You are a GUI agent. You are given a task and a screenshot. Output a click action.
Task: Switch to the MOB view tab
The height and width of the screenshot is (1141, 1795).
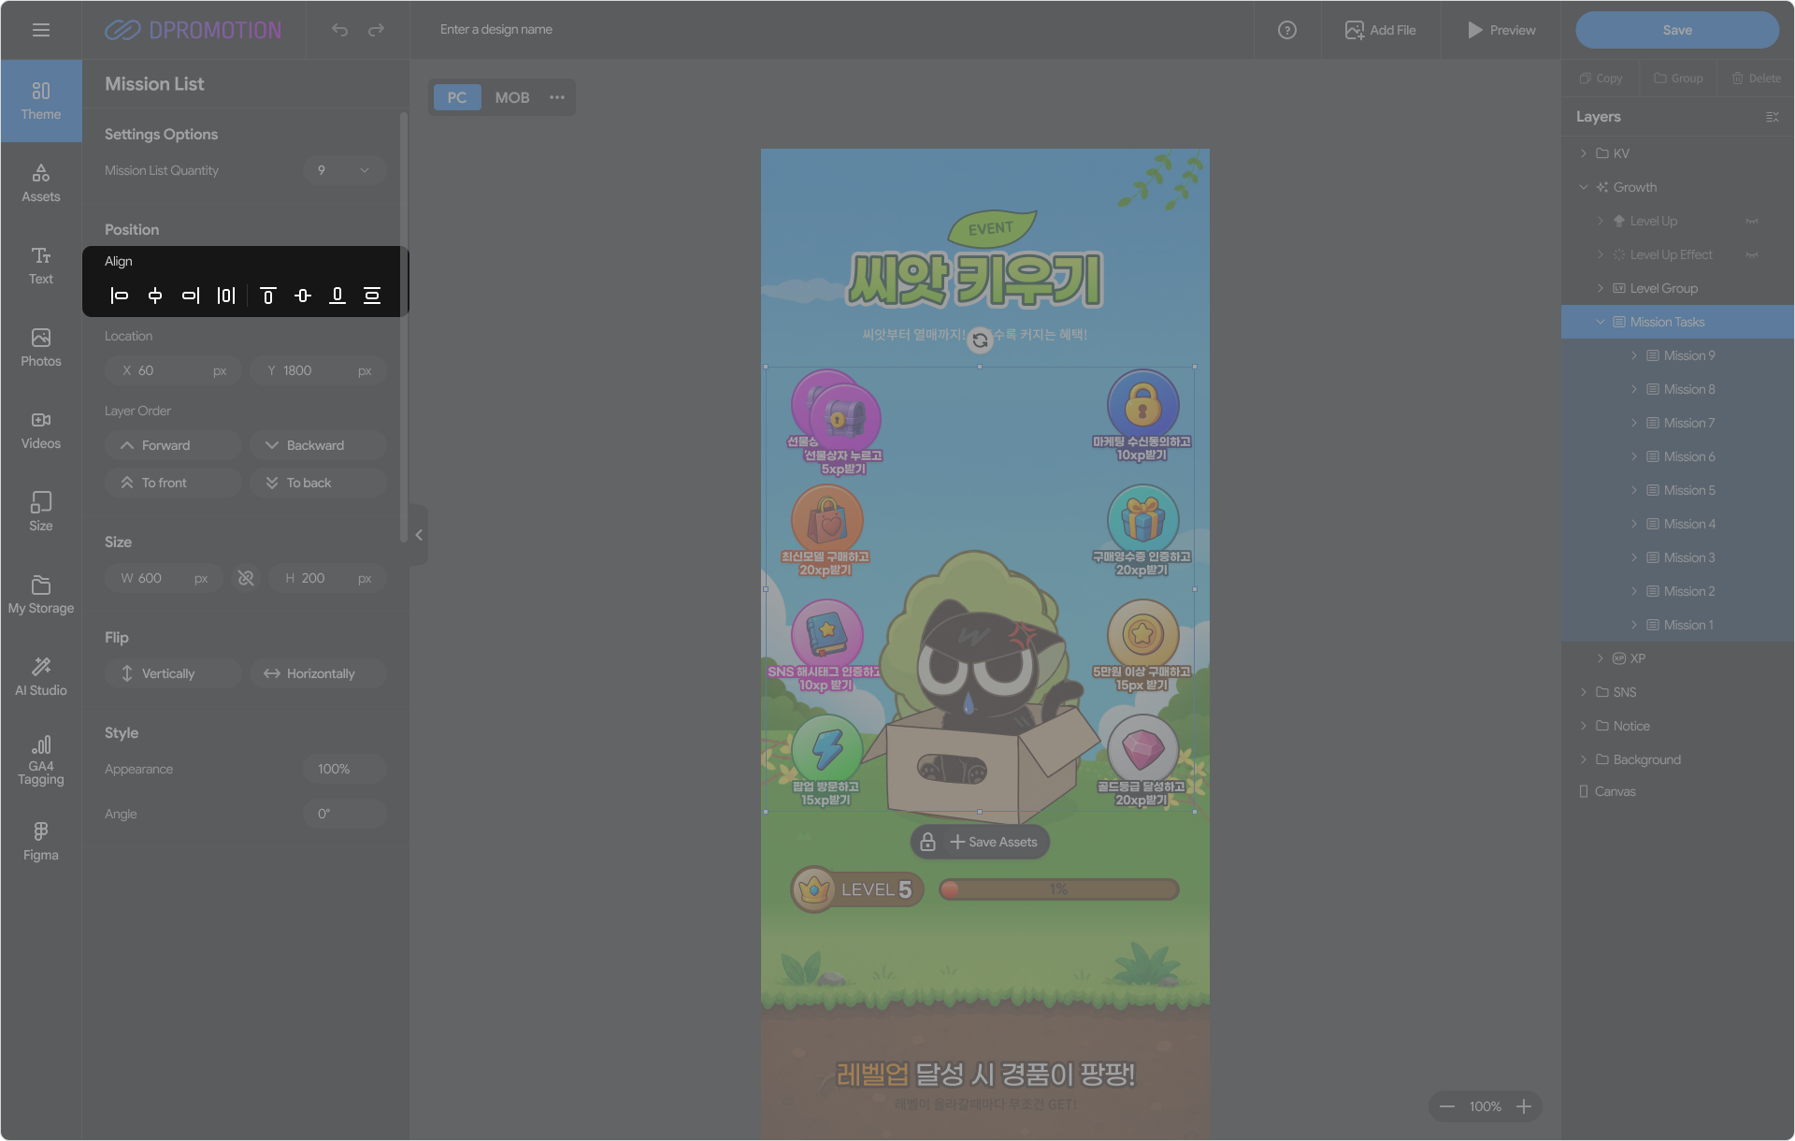point(512,97)
